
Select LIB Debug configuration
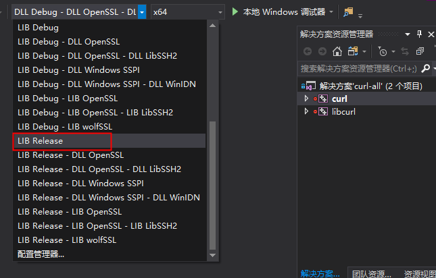point(110,28)
